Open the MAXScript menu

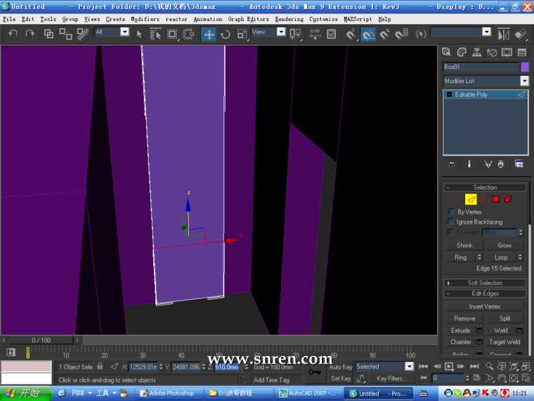tap(358, 19)
